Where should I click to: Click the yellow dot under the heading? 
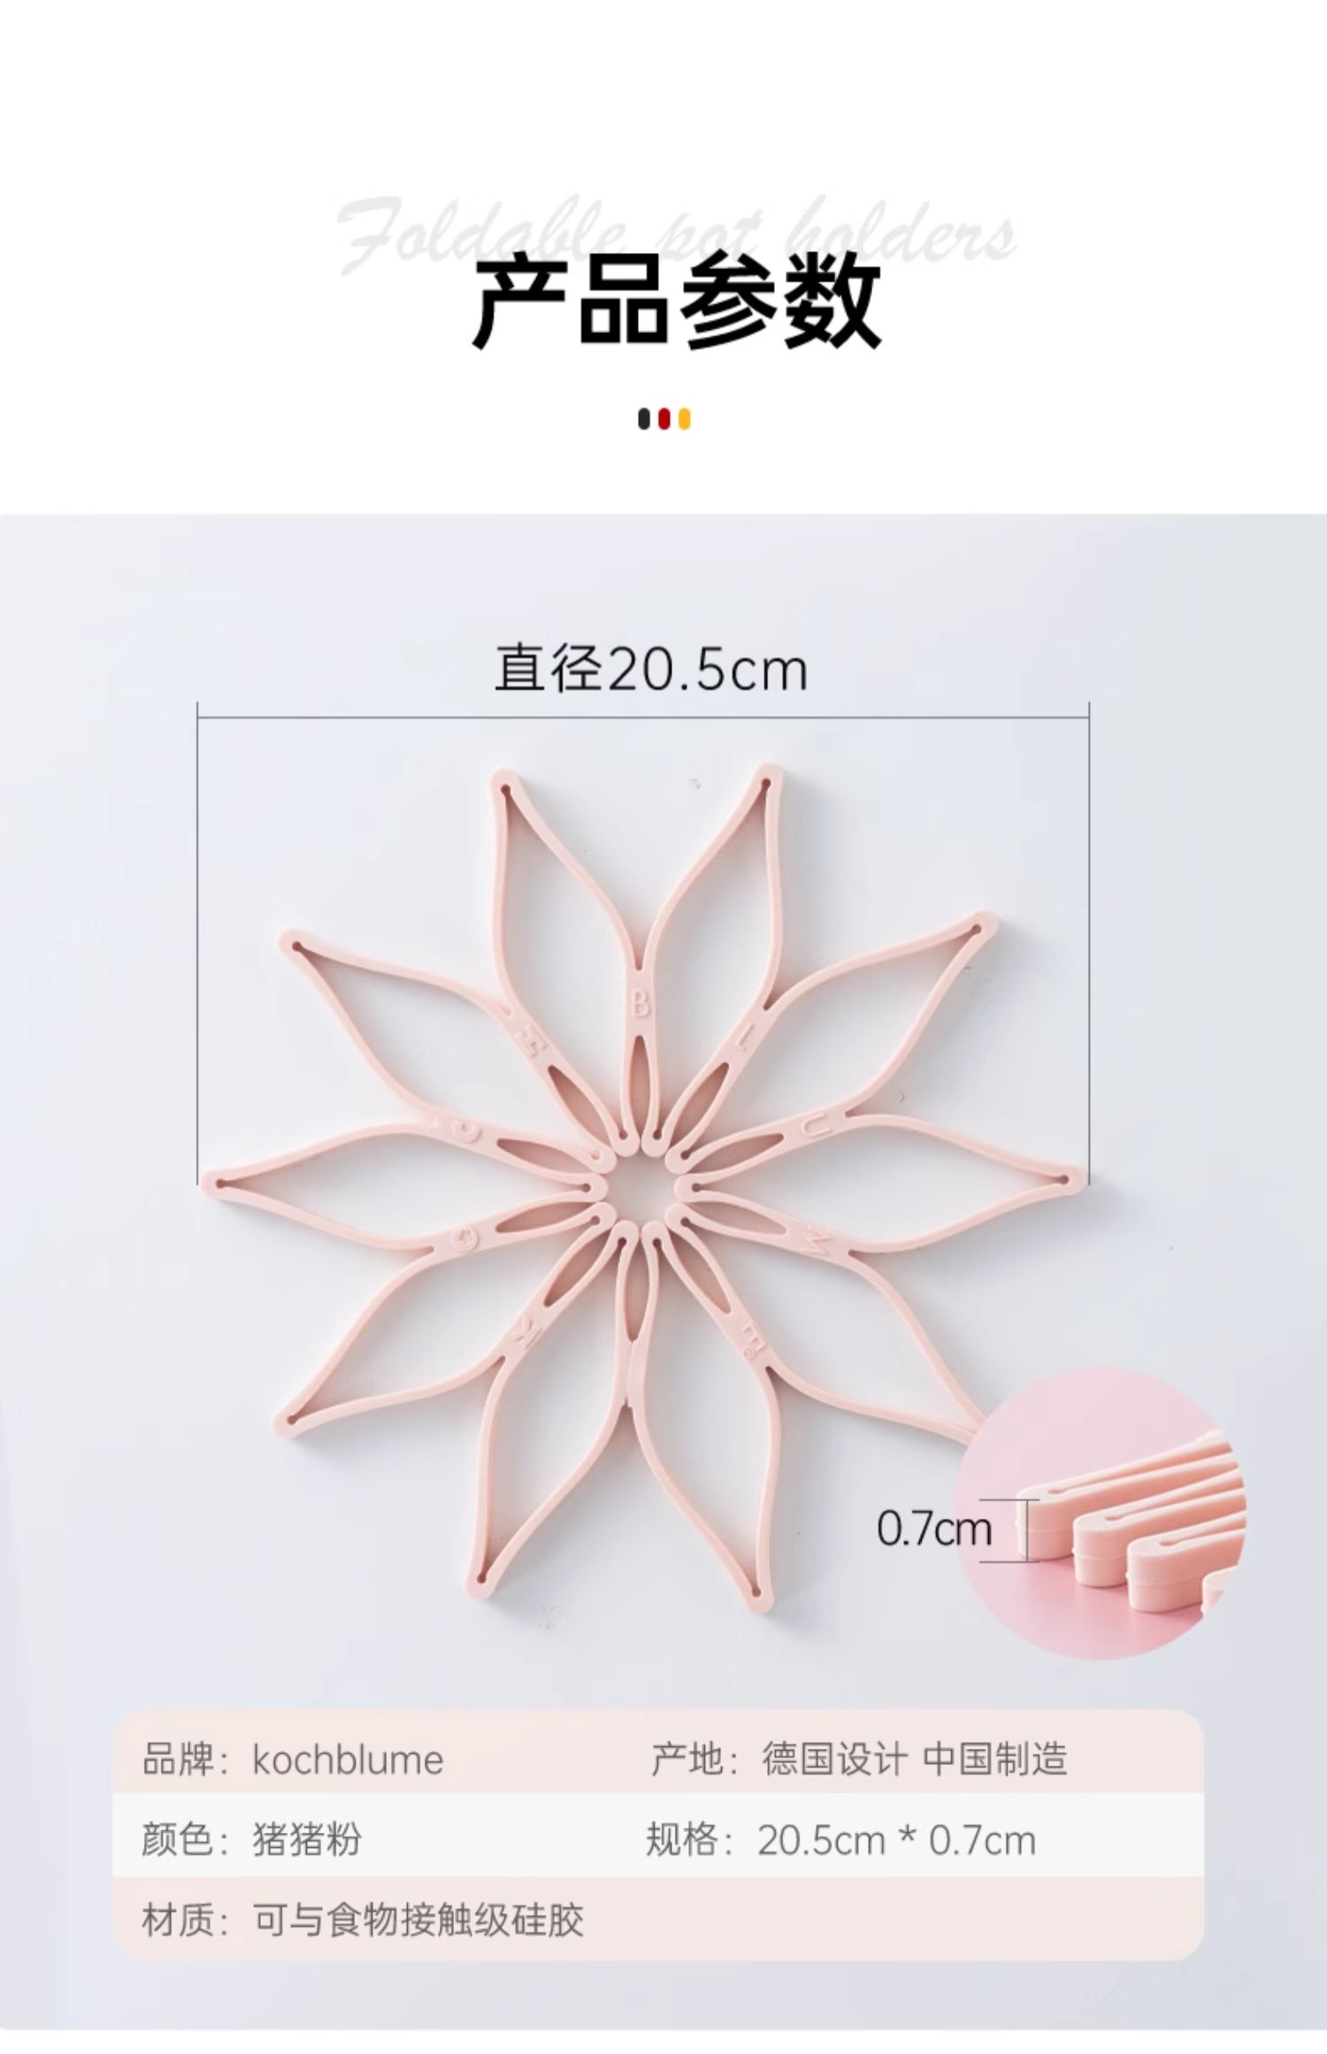click(x=684, y=419)
